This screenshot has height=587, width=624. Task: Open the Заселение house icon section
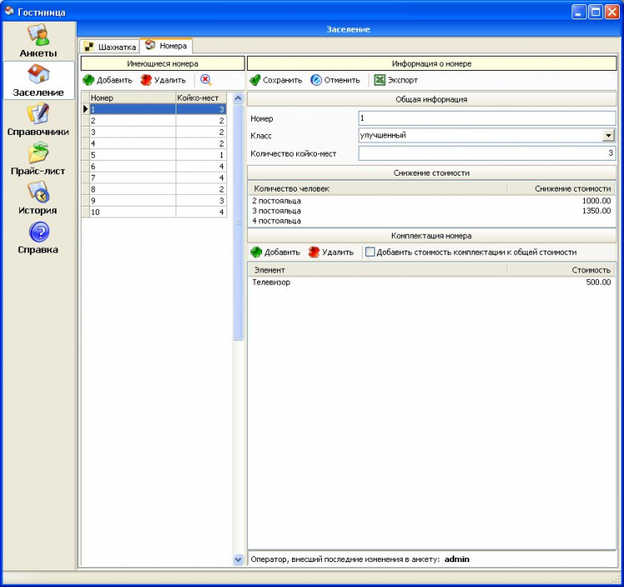pos(38,81)
